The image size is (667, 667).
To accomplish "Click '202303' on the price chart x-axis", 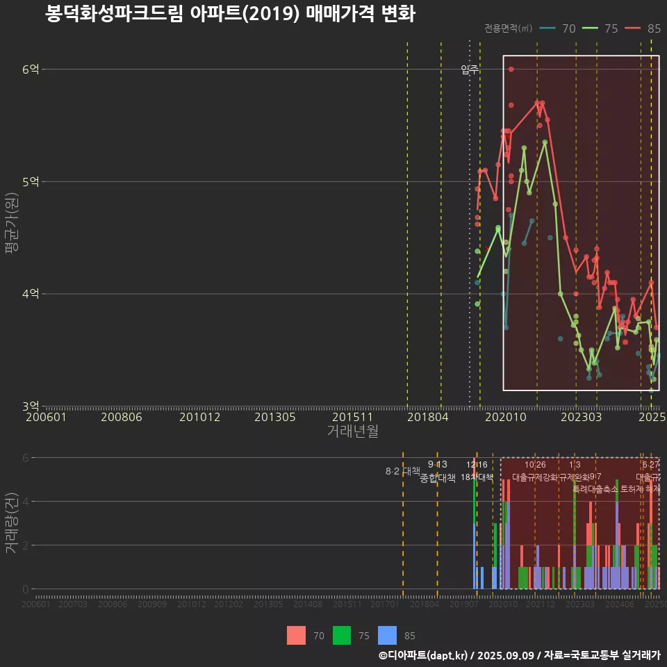I will 581,417.
